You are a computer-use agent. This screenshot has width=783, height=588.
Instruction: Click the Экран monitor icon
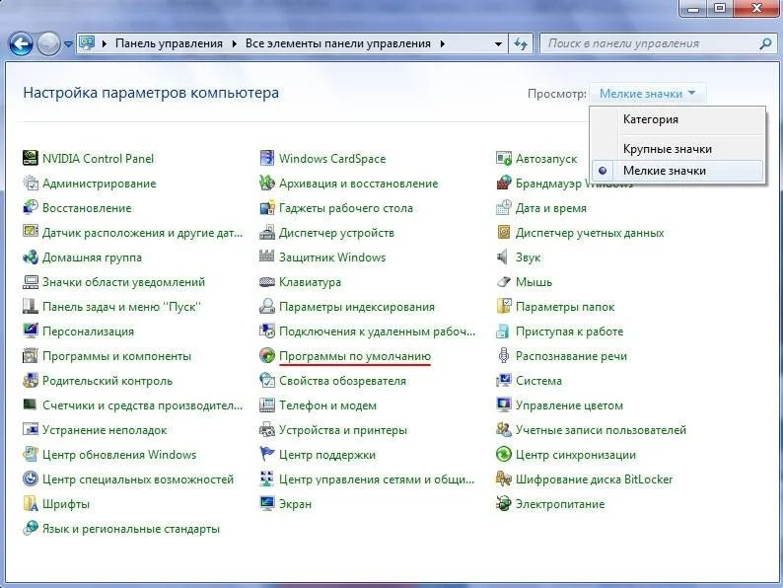267,503
